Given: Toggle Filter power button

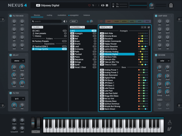Looking at the screenshot, I should [11, 93].
